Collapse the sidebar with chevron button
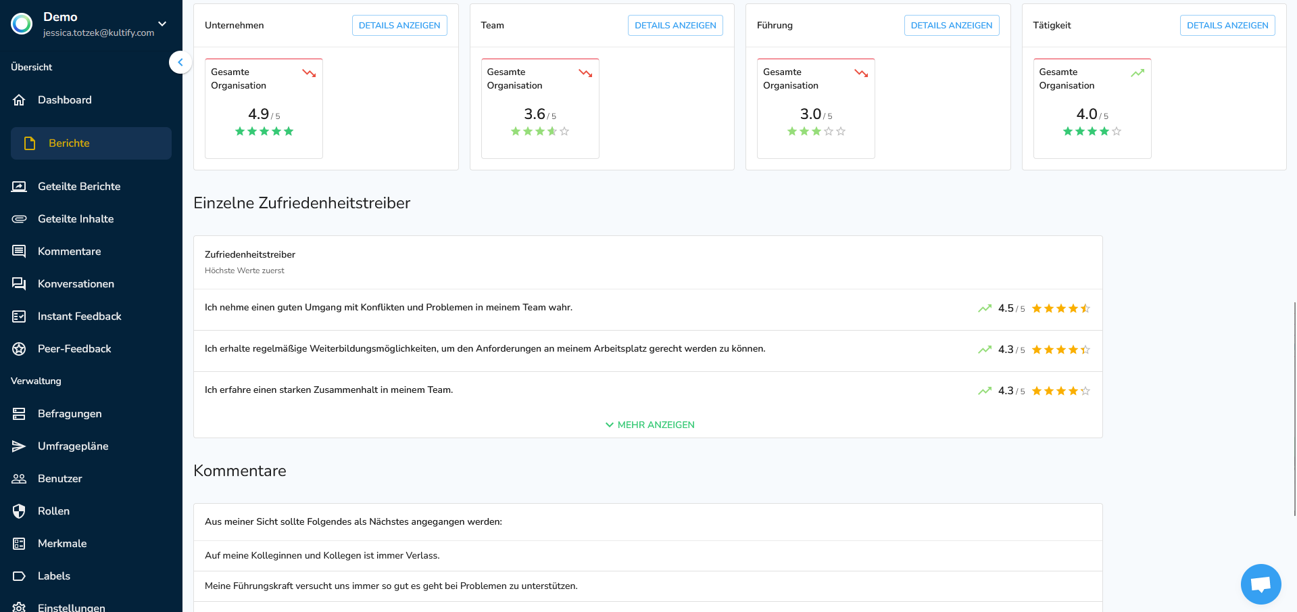The height and width of the screenshot is (612, 1297). (x=180, y=62)
